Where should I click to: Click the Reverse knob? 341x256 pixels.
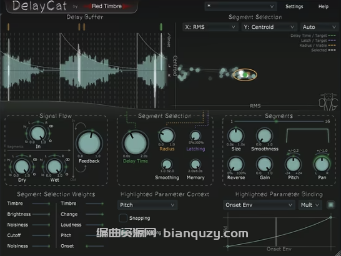click(x=236, y=164)
